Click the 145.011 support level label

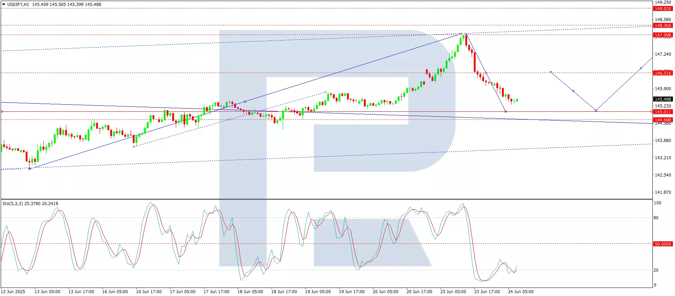click(x=663, y=112)
